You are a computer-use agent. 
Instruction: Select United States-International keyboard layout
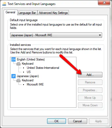tap(43, 68)
